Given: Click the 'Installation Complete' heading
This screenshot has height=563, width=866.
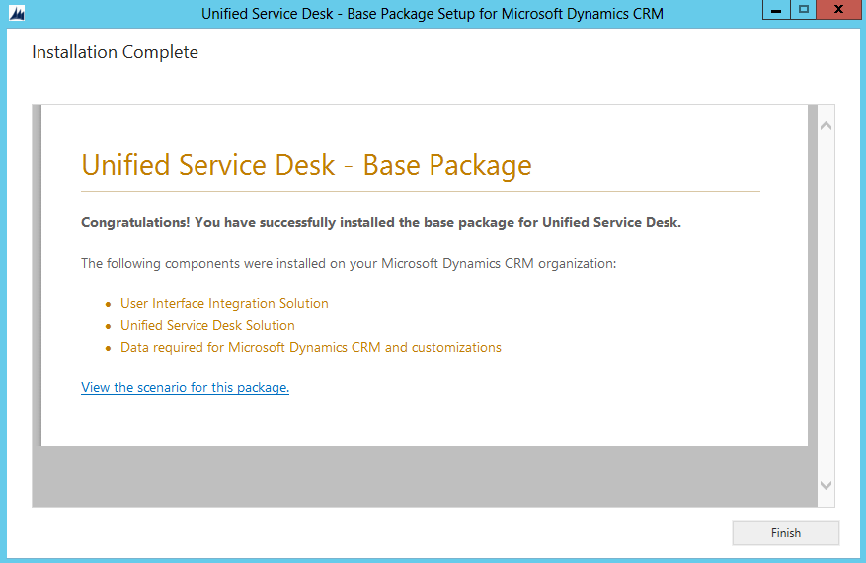Looking at the screenshot, I should click(x=115, y=53).
